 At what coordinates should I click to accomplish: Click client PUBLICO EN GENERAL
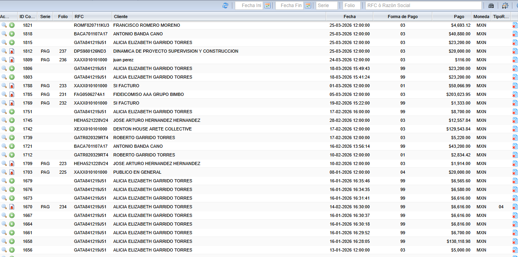(137, 172)
